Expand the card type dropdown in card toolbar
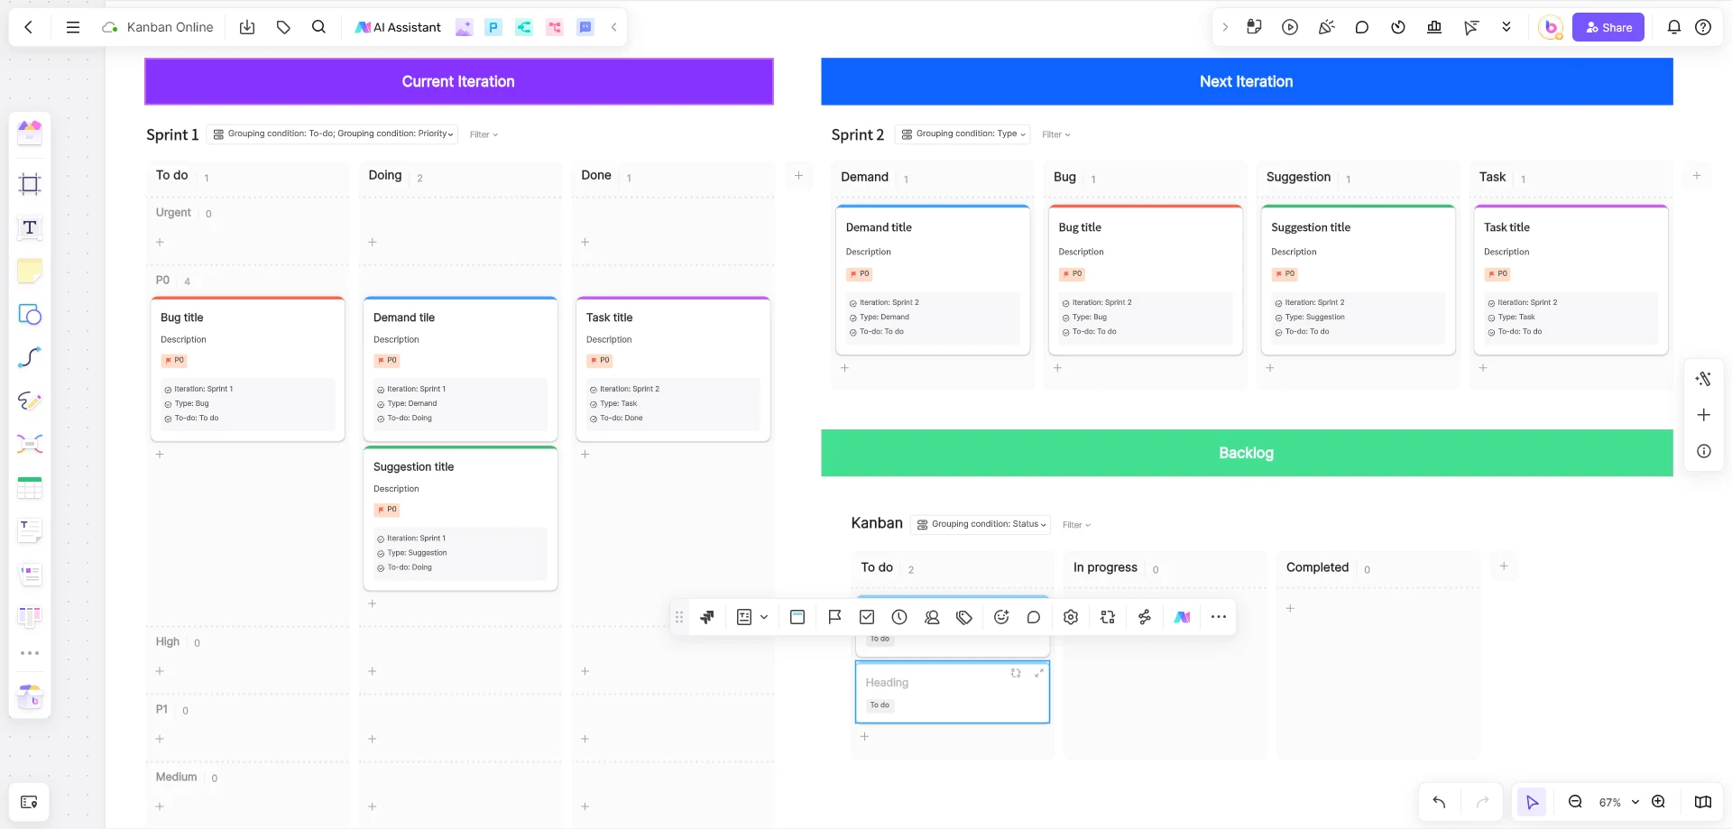The height and width of the screenshot is (829, 1732). coord(764,617)
